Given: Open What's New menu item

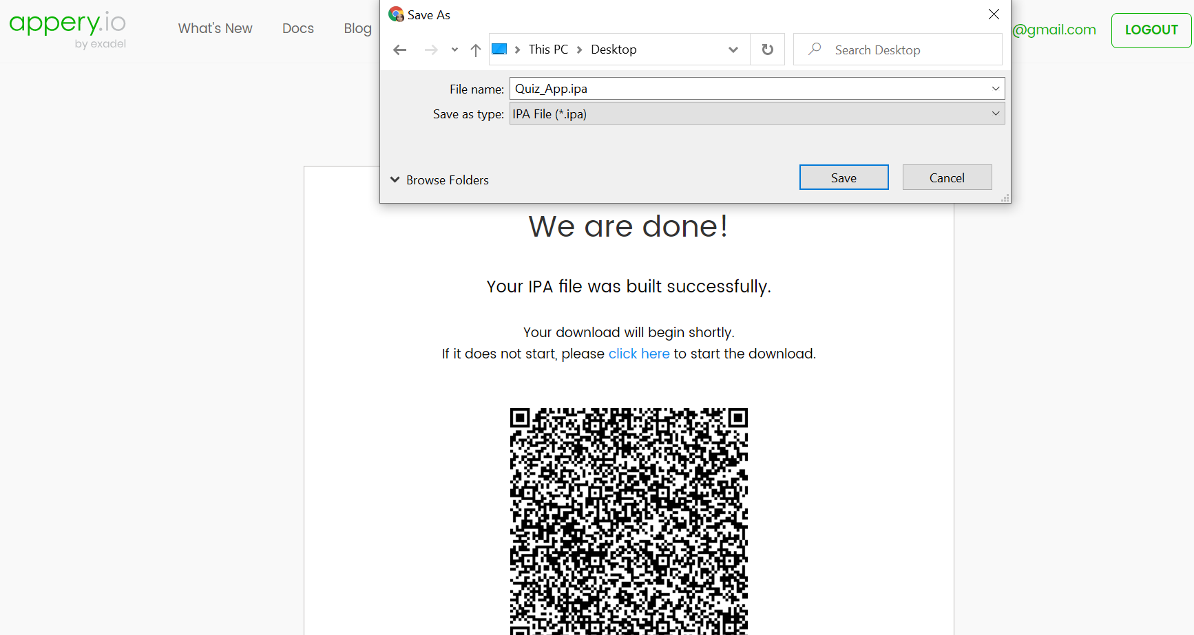Looking at the screenshot, I should pyautogui.click(x=215, y=28).
